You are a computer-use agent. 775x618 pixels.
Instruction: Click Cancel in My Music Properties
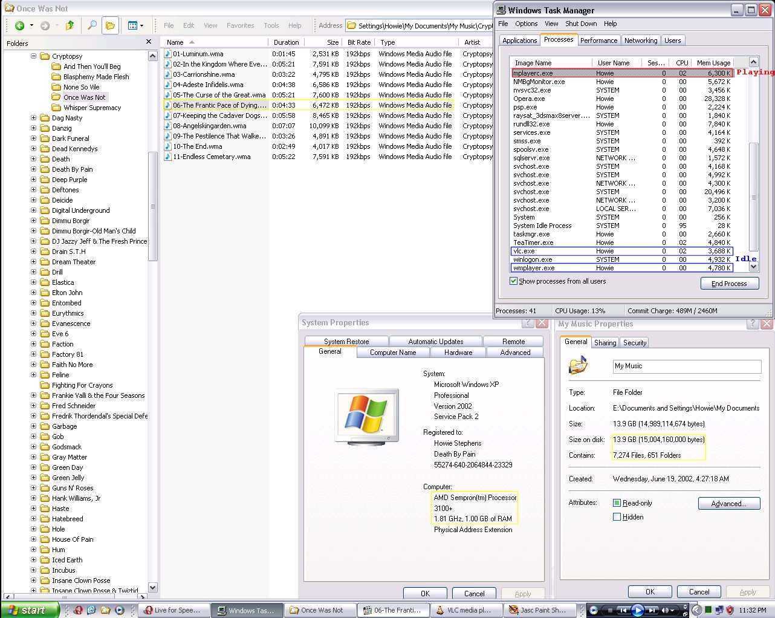point(699,591)
